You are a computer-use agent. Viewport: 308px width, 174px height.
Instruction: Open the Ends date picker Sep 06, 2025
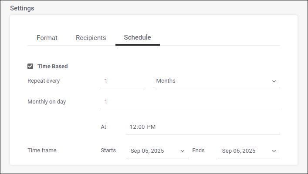coord(244,151)
